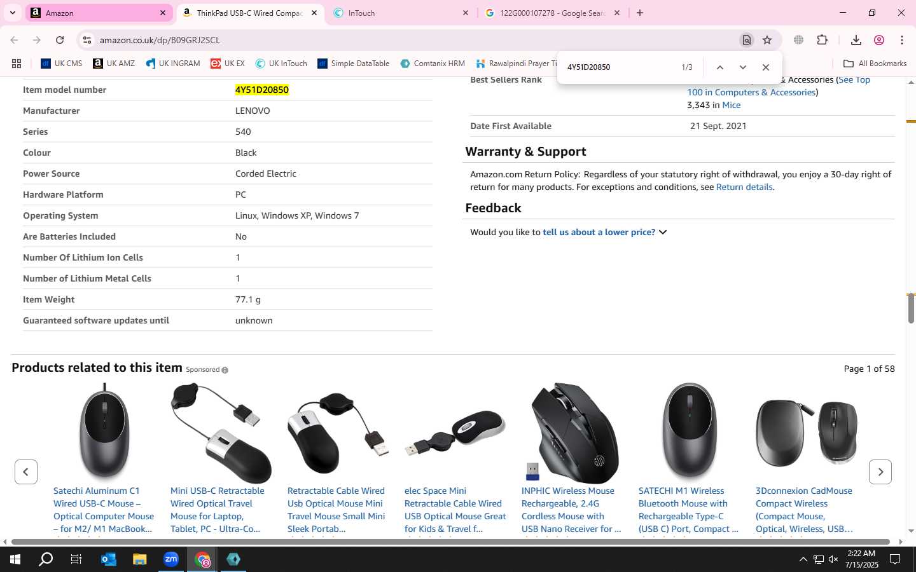This screenshot has height=572, width=916.
Task: Show hidden system tray icons
Action: pos(803,559)
